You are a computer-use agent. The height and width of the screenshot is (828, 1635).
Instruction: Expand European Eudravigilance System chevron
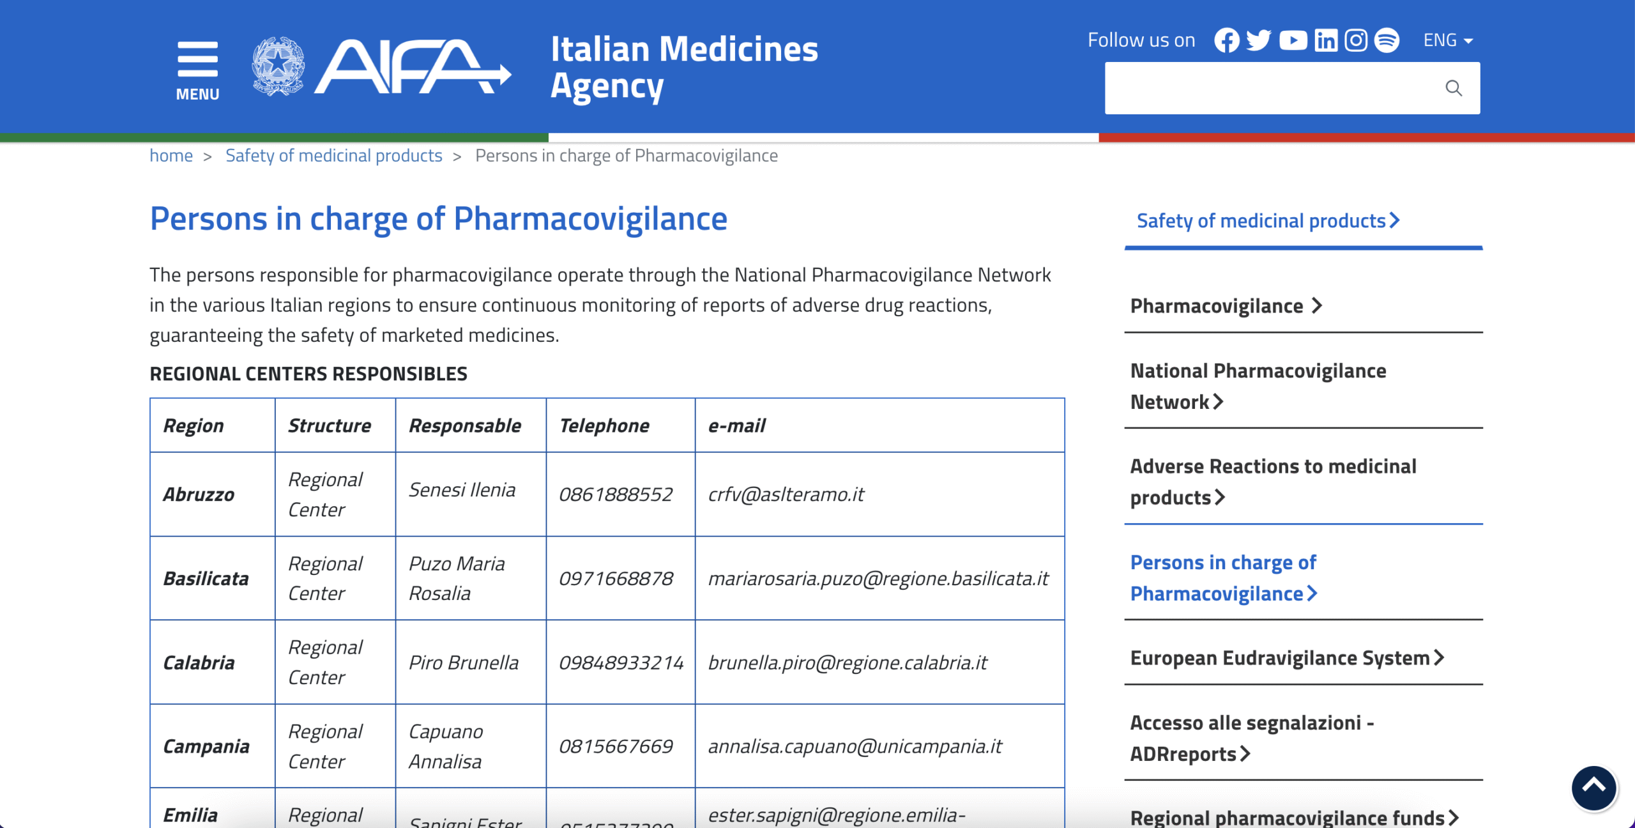click(1439, 658)
